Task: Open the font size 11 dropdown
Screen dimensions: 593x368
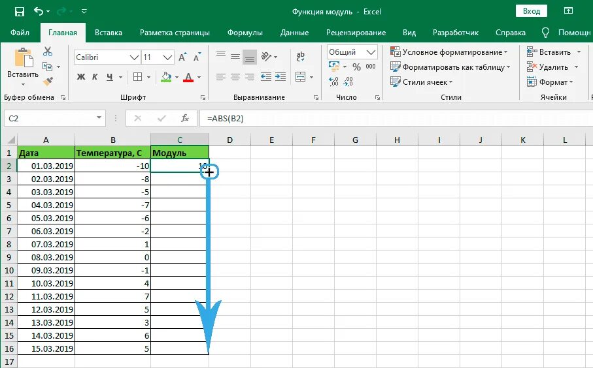Action: pyautogui.click(x=167, y=57)
